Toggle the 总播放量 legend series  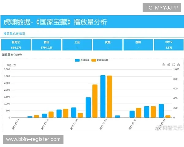click(x=82, y=60)
